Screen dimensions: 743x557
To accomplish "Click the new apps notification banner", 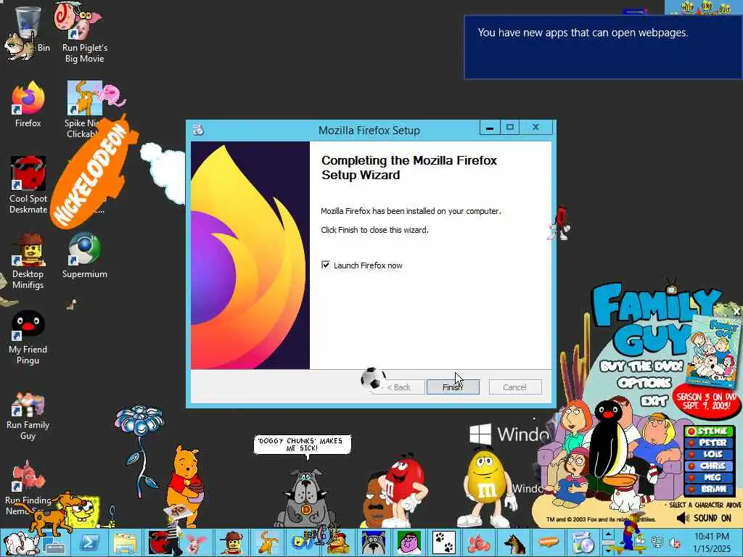I will [x=603, y=47].
